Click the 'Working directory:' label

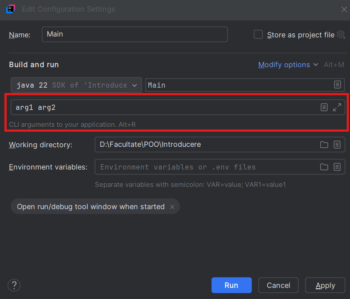(41, 145)
